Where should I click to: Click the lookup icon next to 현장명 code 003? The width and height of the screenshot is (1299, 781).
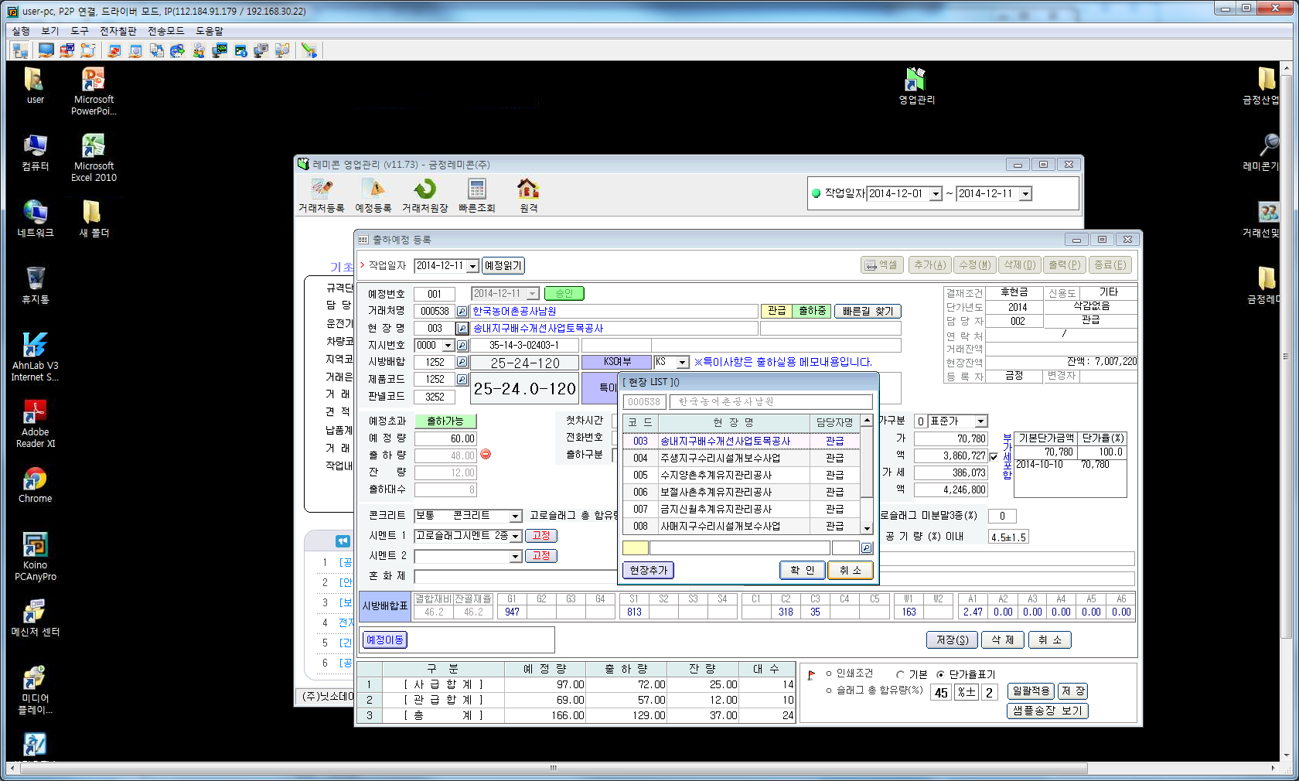[462, 328]
